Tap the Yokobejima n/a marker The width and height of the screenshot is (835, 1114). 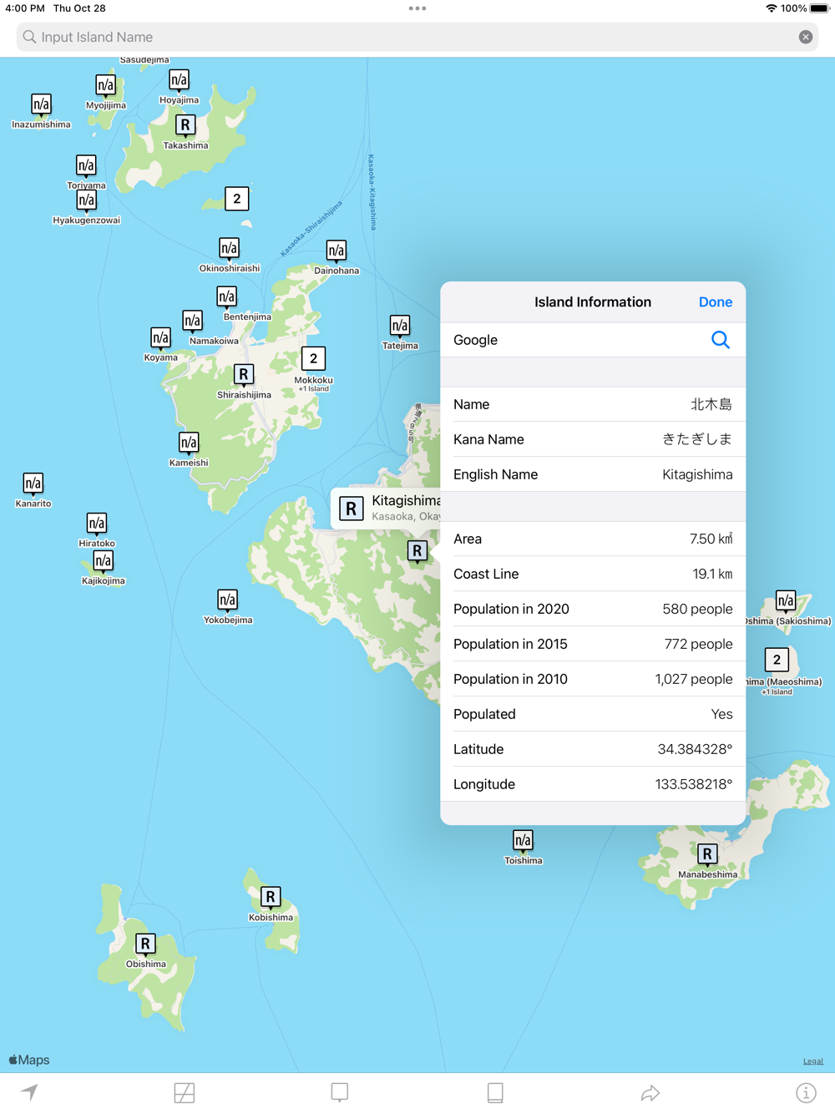(227, 600)
